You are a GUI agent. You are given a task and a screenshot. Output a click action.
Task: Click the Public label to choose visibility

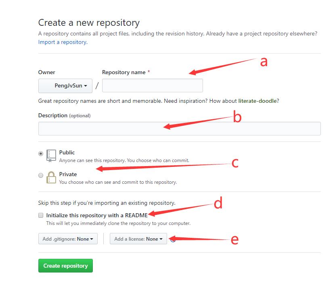[x=67, y=152]
